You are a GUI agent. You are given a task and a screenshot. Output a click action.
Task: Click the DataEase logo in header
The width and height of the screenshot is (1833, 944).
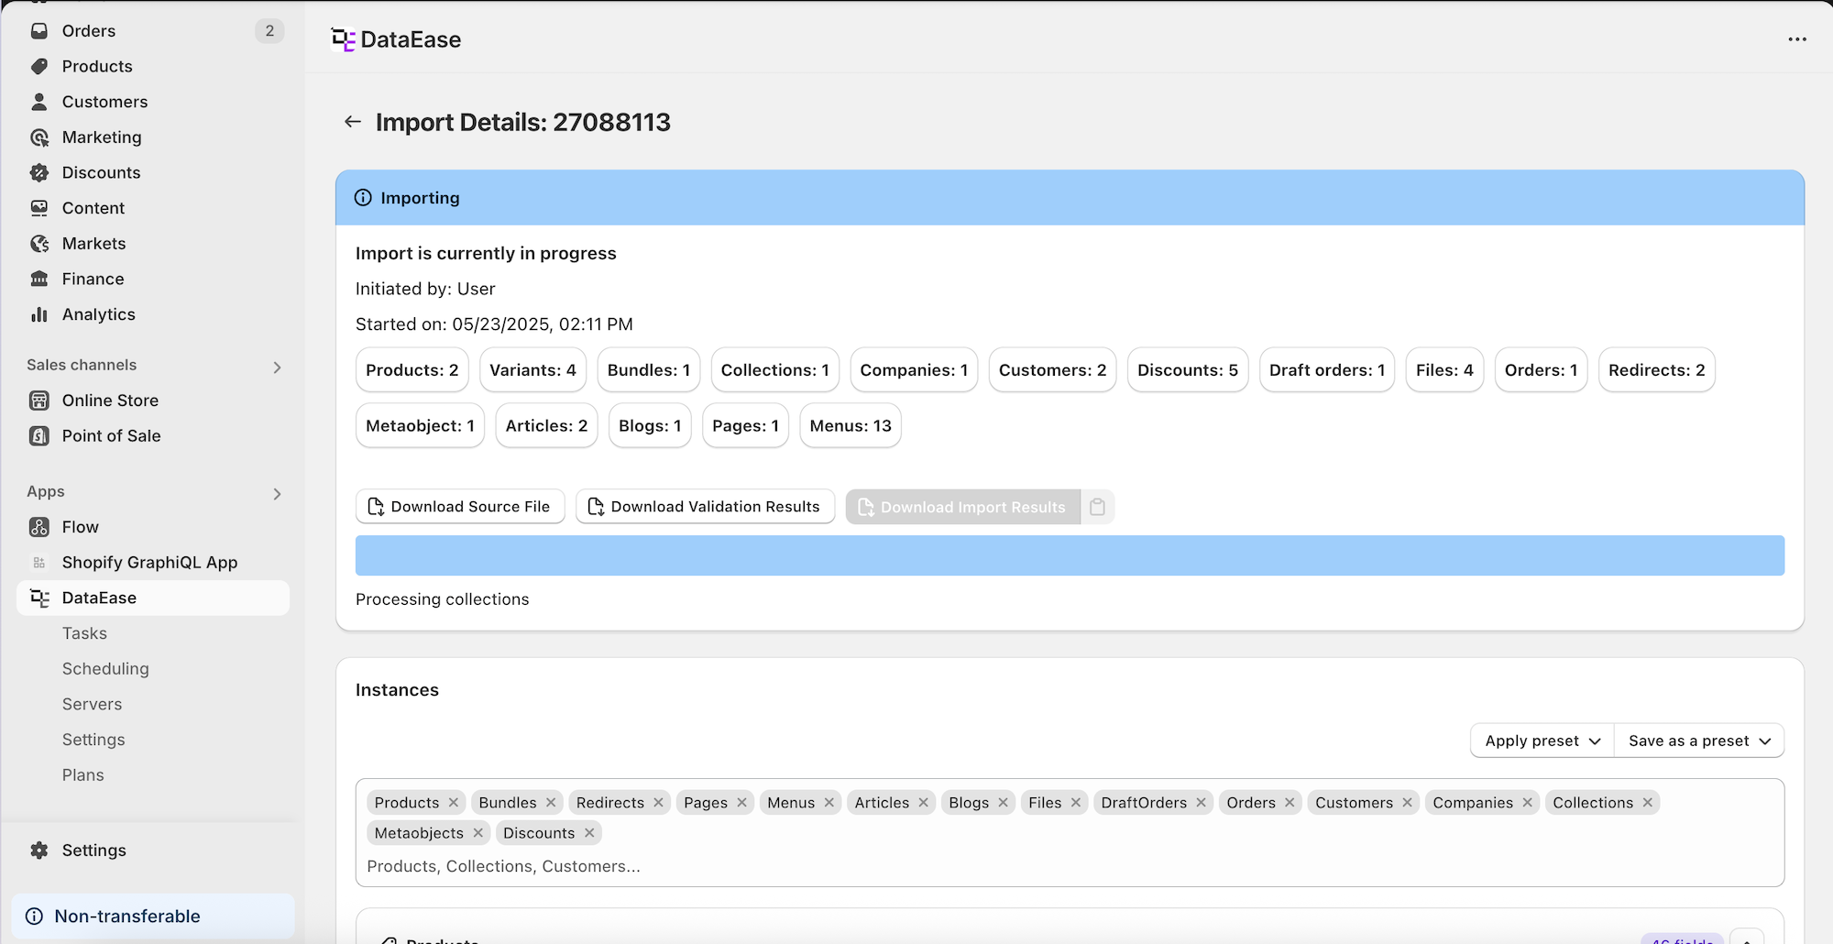point(343,39)
